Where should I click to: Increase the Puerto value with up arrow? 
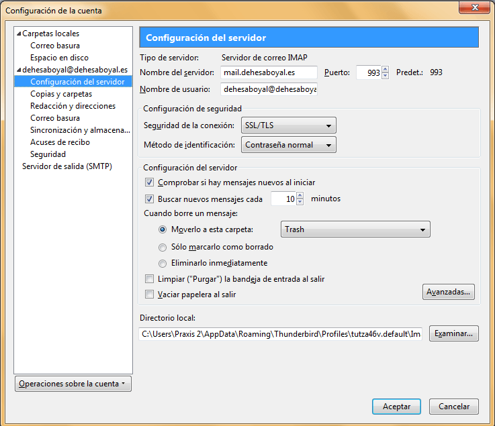[385, 69]
